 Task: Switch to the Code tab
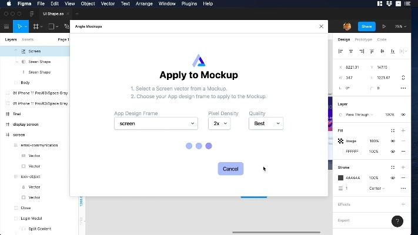[382, 39]
